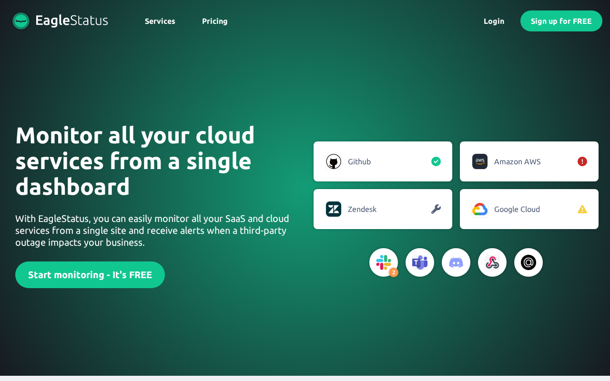Click the Discord integration icon
Image resolution: width=610 pixels, height=381 pixels.
tap(456, 262)
